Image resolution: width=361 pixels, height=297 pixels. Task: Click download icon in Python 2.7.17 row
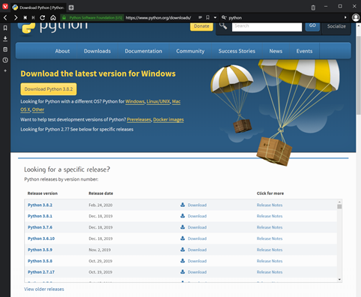click(183, 271)
